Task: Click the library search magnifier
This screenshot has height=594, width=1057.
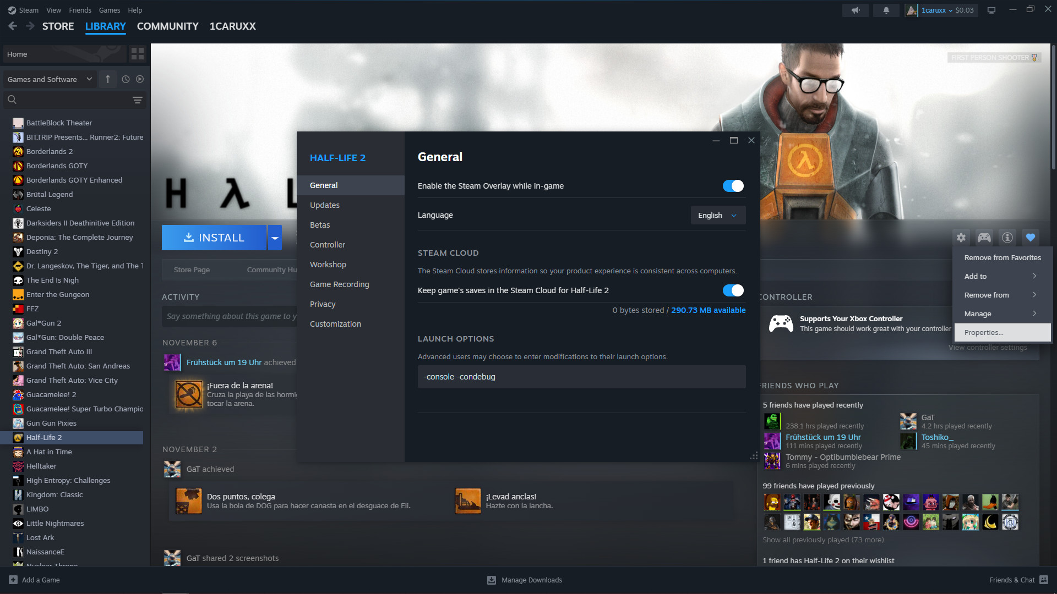Action: pyautogui.click(x=12, y=100)
